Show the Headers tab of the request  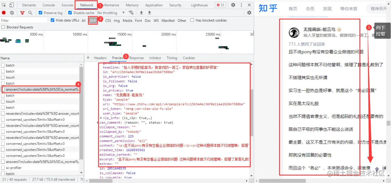100,58
